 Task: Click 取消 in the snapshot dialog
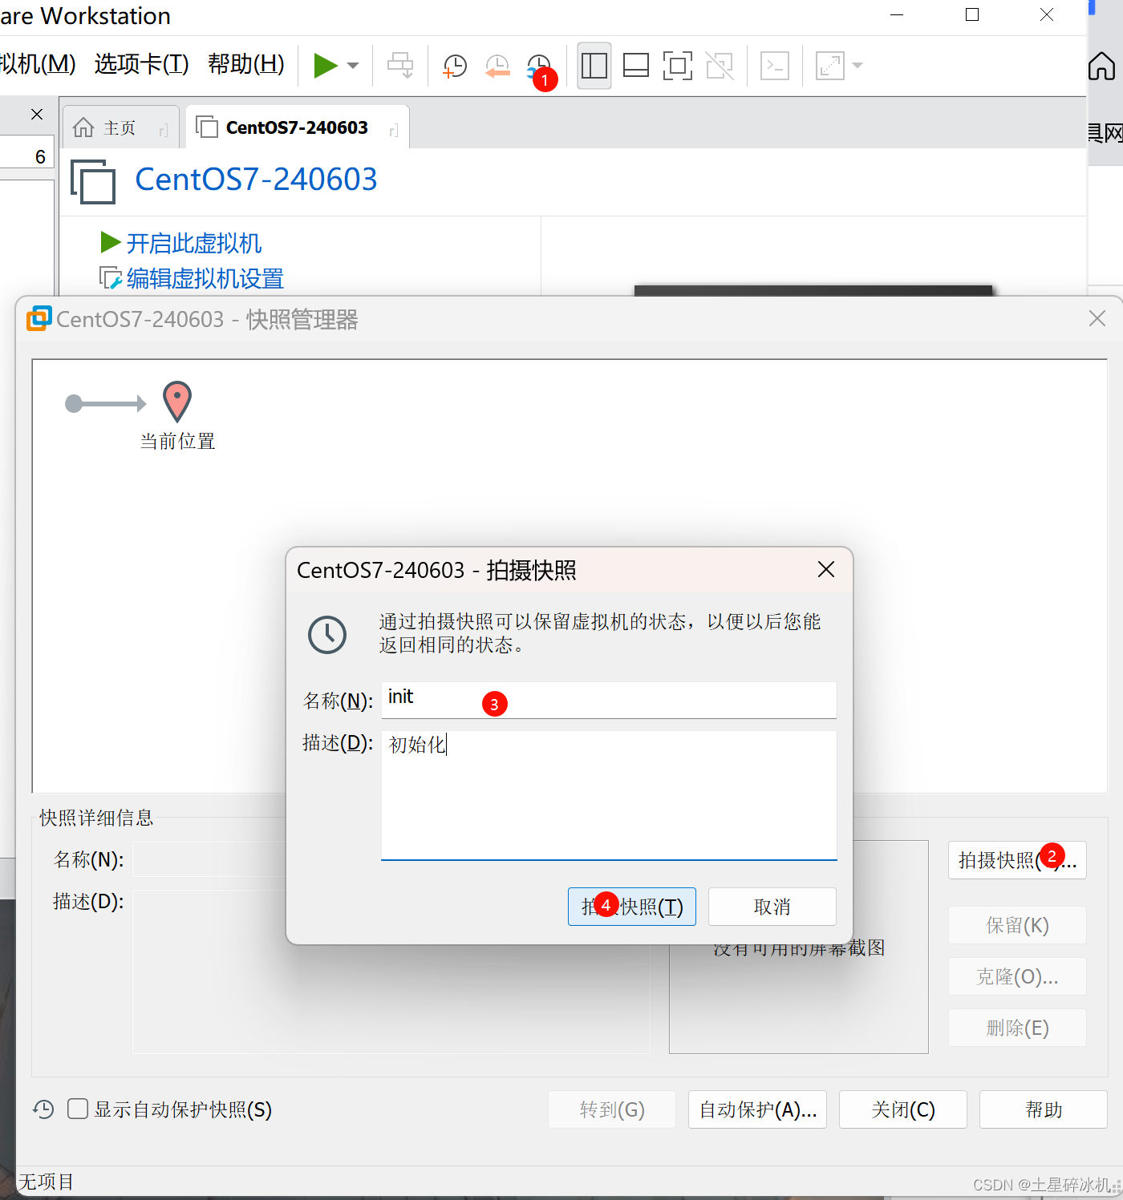click(x=772, y=907)
